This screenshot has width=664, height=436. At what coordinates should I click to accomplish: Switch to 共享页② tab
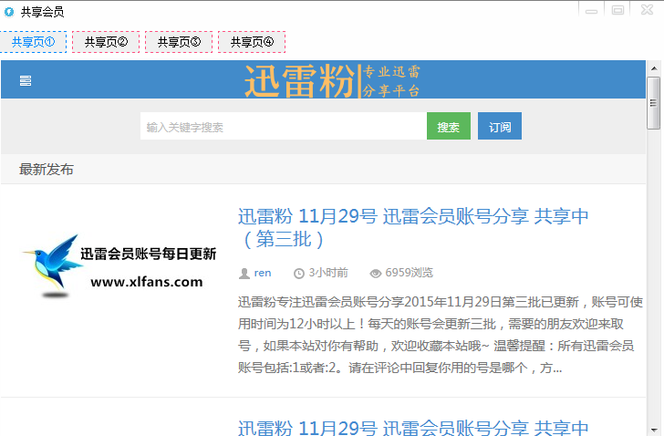[x=106, y=42]
